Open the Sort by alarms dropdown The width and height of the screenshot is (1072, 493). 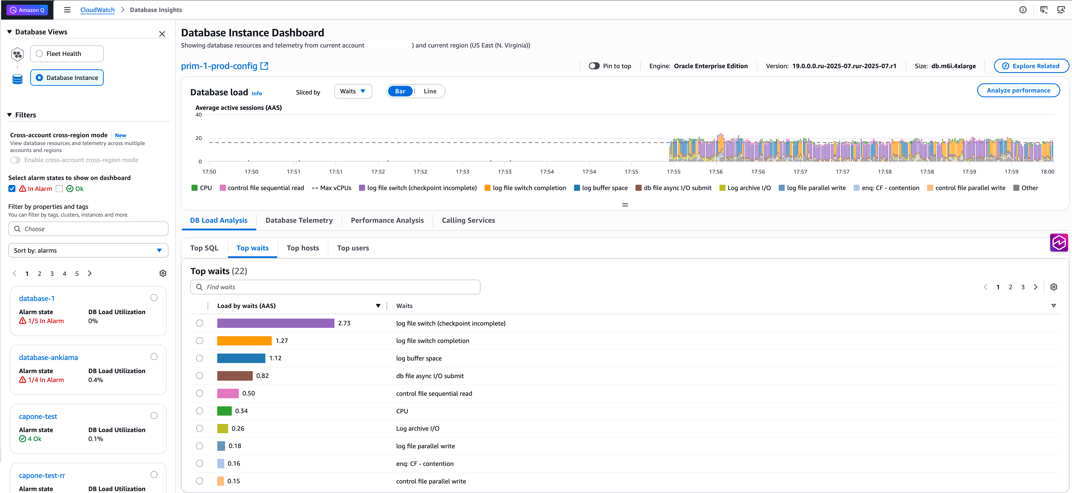[x=88, y=250]
